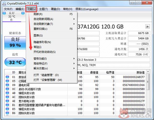The image size is (154, 120).
Task: Select the E: drive tab showing 良好 32 °C
Action: (12, 16)
